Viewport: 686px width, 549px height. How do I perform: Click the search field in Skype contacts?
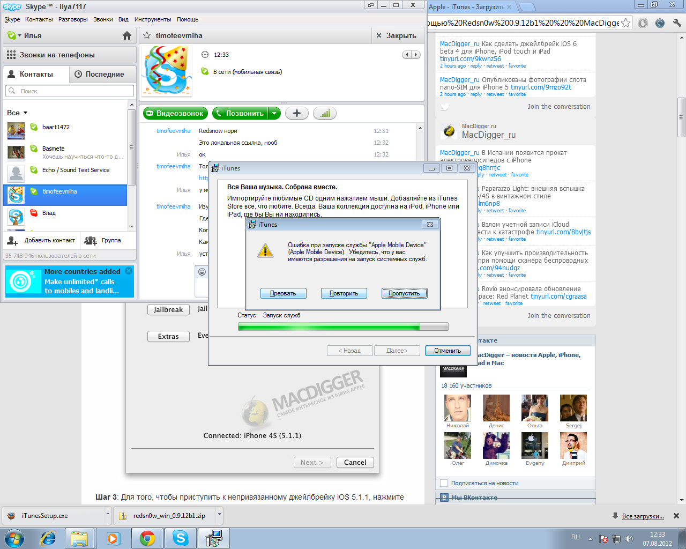click(x=70, y=91)
